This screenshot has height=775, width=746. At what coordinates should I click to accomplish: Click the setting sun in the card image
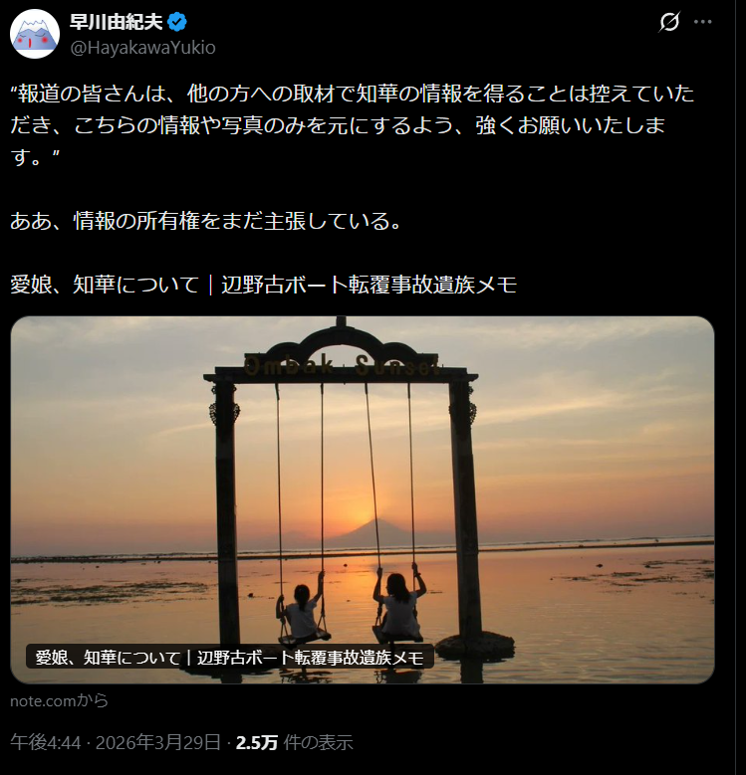pyautogui.click(x=363, y=515)
